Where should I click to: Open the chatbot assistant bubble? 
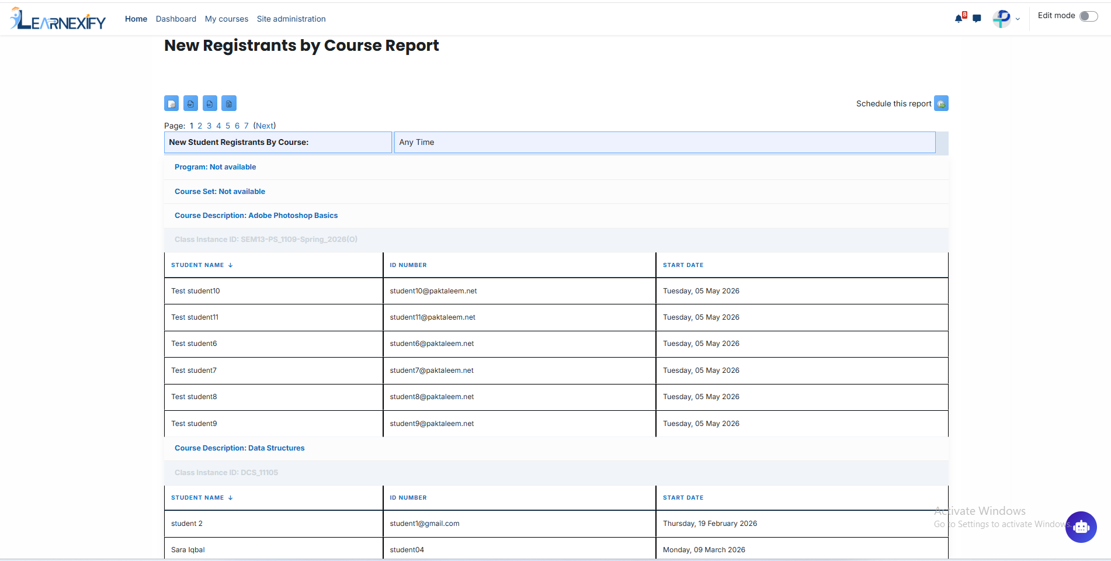pyautogui.click(x=1081, y=527)
